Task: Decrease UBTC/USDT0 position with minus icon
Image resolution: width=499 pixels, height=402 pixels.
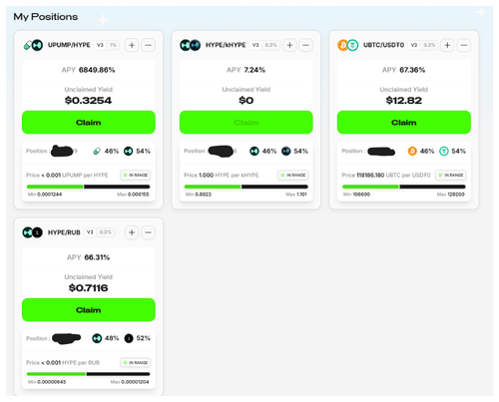Action: click(464, 45)
